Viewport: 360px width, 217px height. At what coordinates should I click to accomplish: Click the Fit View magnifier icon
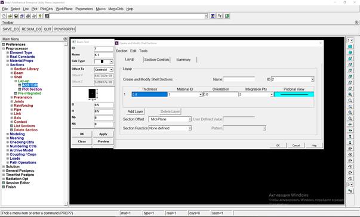(x=350, y=94)
